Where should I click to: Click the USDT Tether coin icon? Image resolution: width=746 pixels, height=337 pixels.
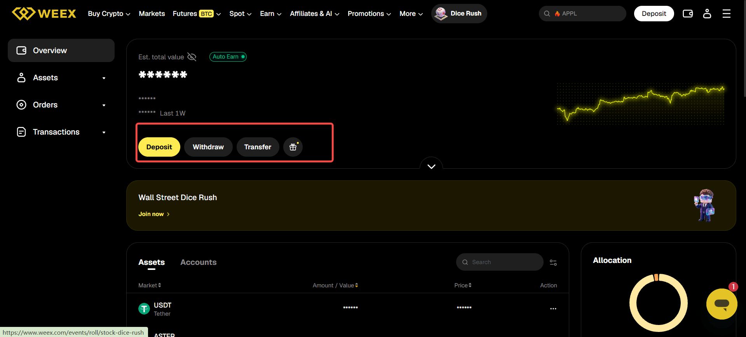point(144,309)
